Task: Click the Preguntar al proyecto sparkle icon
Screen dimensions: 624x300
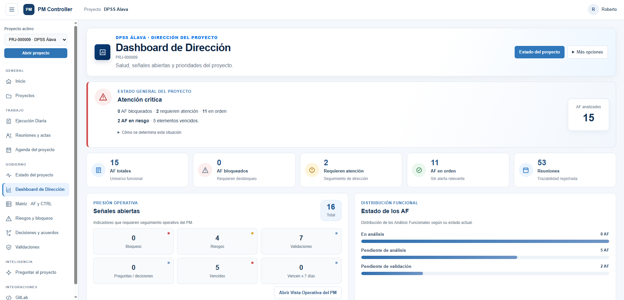Action: [x=9, y=273]
